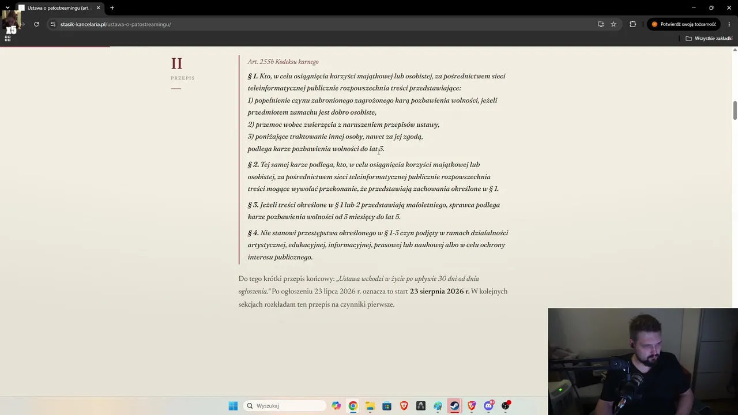Open the Paint palette taskbar icon

click(438, 406)
